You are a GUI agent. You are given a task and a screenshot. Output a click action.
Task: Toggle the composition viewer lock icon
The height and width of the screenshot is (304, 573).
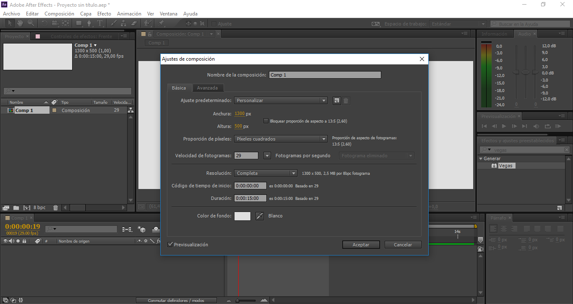[150, 34]
